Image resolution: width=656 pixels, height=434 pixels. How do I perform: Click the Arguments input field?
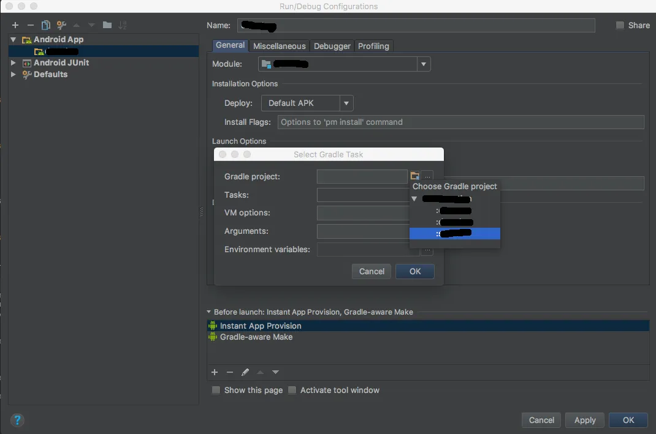click(x=363, y=231)
